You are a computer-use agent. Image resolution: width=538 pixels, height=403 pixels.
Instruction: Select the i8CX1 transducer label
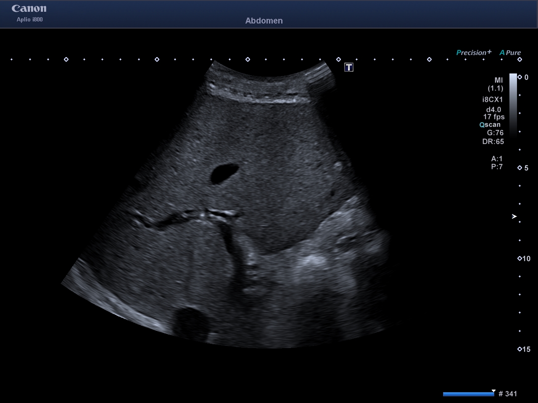[x=493, y=99]
